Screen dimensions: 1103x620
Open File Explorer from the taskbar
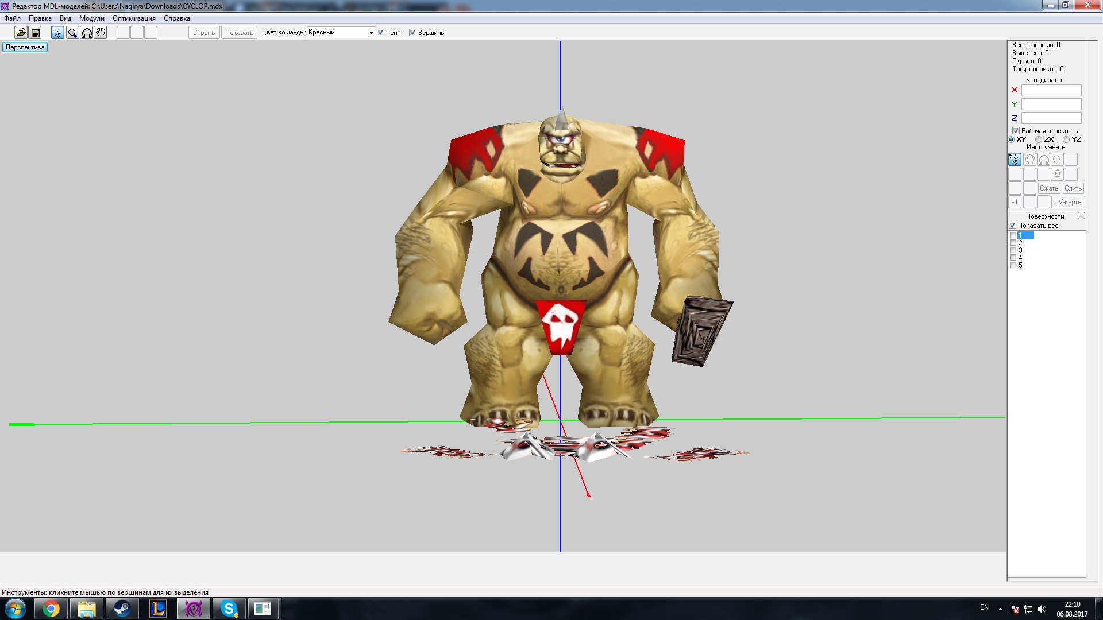pyautogui.click(x=87, y=609)
